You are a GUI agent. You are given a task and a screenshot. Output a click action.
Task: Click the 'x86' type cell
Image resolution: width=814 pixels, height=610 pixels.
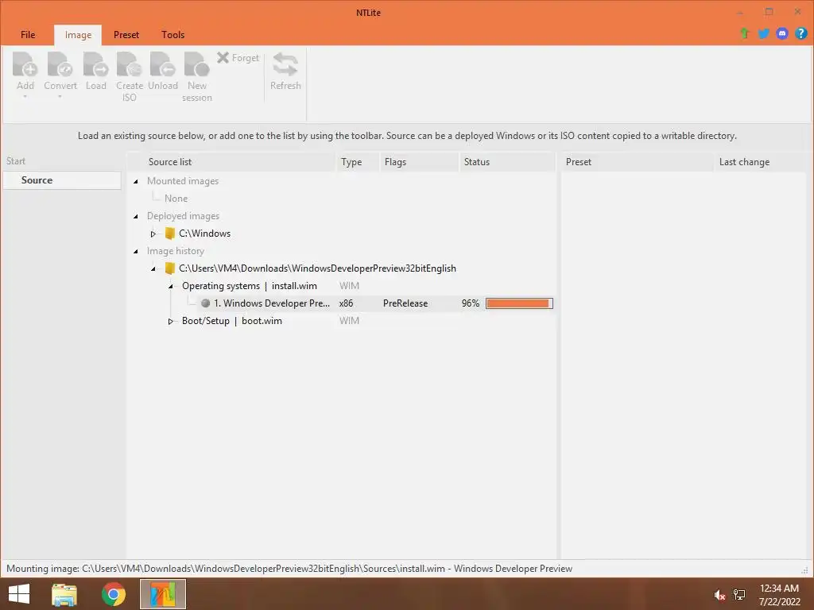347,303
